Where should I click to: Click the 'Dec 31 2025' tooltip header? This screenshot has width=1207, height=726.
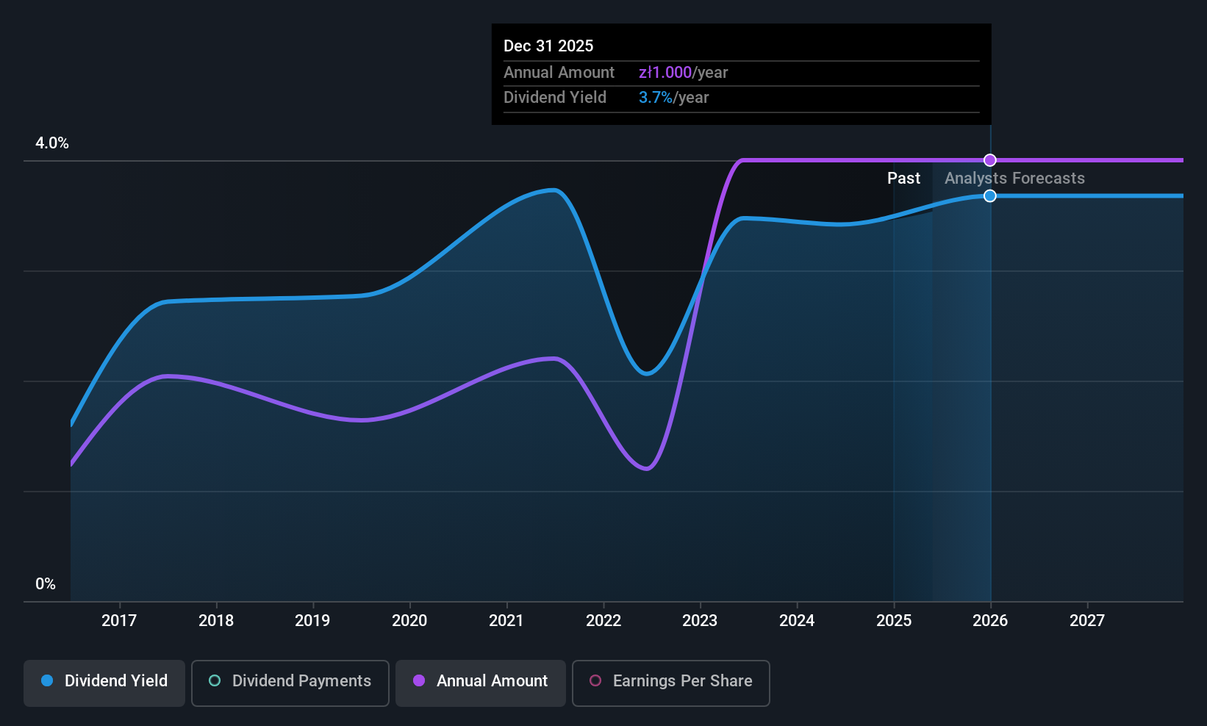coord(548,46)
